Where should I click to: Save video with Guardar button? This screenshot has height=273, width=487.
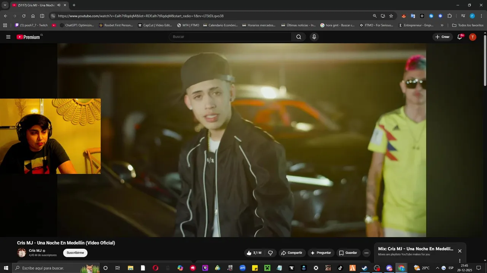tap(348, 253)
